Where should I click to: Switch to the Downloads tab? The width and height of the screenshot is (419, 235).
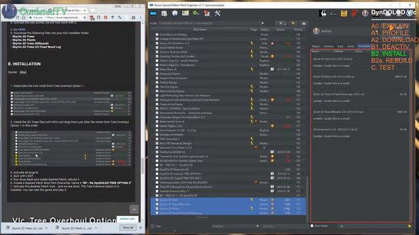(364, 46)
